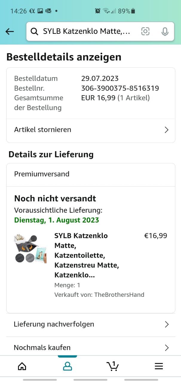This screenshot has height=383, width=181.
Task: Focus the search field with SYLB text
Action: coord(87,31)
